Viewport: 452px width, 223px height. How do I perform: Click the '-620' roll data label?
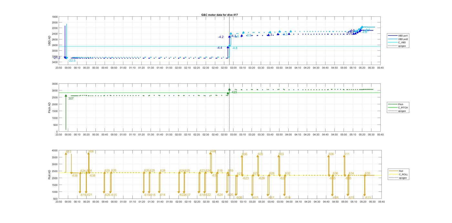[x=230, y=195]
